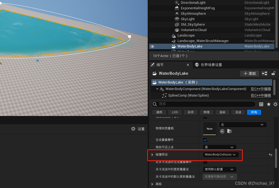279x188 pixels.
Task: Click the 添加 add component button
Action: (x=249, y=73)
